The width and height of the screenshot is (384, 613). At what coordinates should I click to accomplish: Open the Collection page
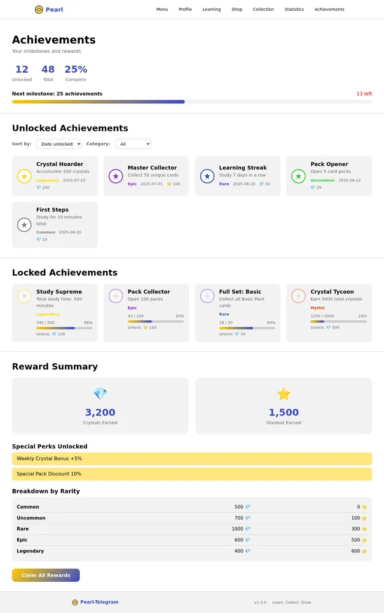coord(263,10)
